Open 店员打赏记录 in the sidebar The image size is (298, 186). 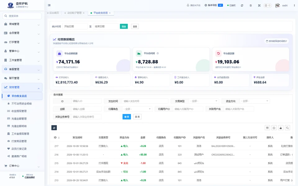tap(19, 149)
